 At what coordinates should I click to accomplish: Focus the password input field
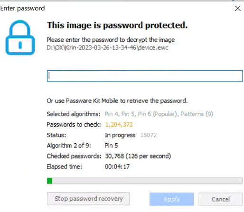(145, 76)
